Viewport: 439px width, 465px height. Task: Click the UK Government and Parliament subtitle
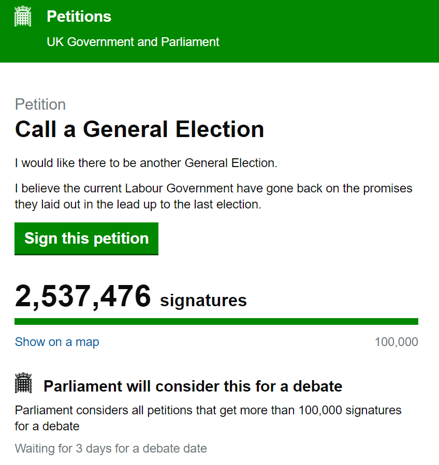pos(133,42)
